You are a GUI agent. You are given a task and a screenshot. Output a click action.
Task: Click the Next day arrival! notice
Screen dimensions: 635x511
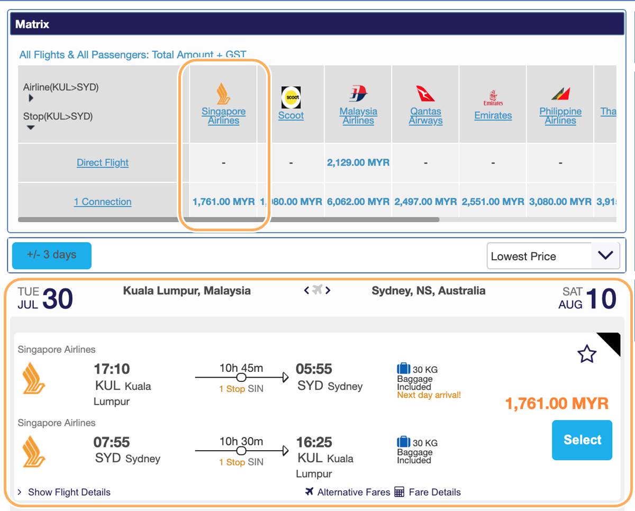[429, 395]
